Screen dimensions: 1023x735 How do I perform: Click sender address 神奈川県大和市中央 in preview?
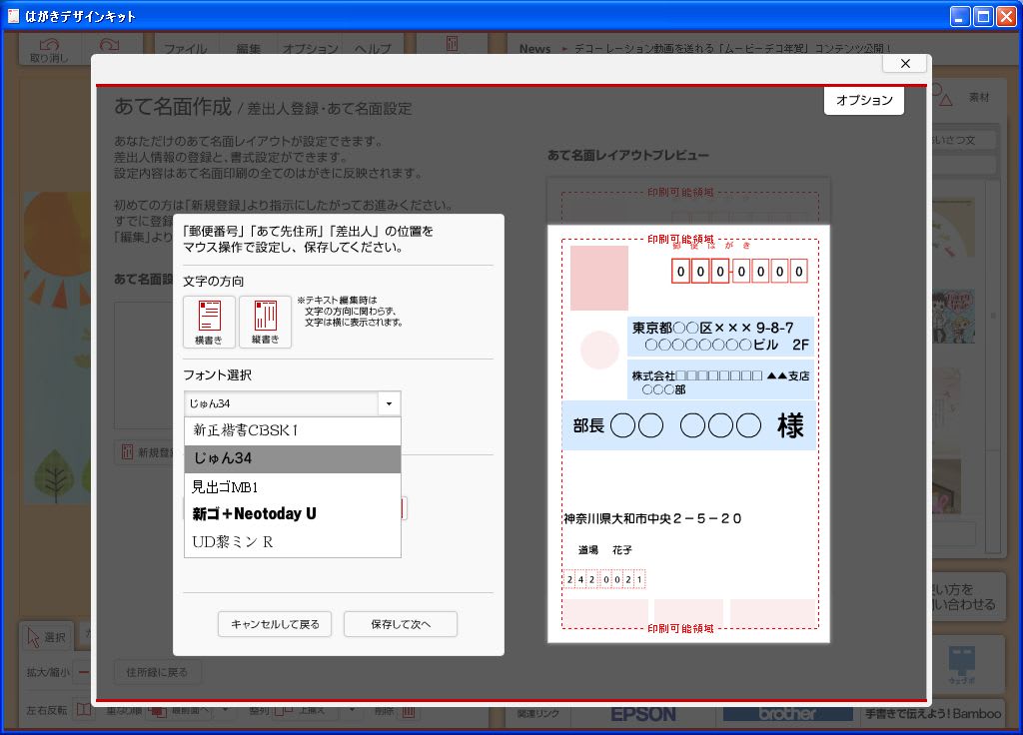[652, 519]
